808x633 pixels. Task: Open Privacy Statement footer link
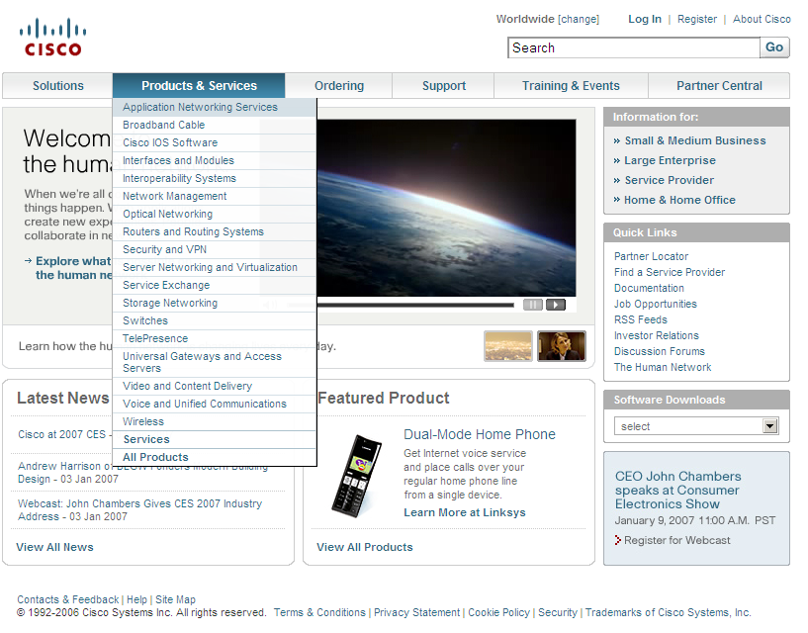416,612
